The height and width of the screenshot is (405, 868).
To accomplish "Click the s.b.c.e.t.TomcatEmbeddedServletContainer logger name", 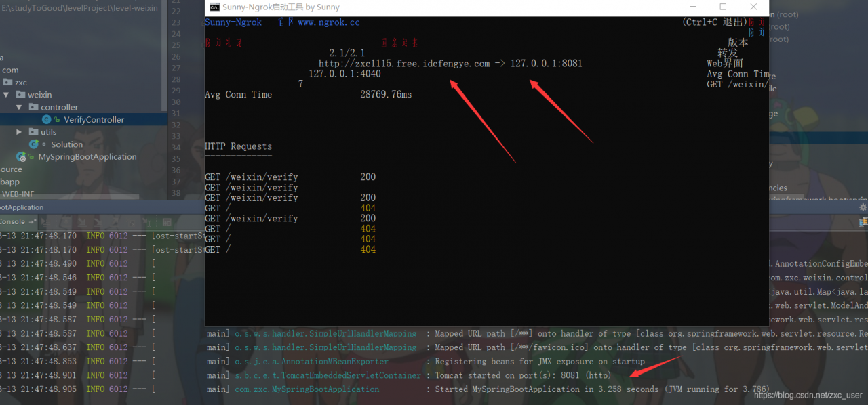I will coord(328,375).
